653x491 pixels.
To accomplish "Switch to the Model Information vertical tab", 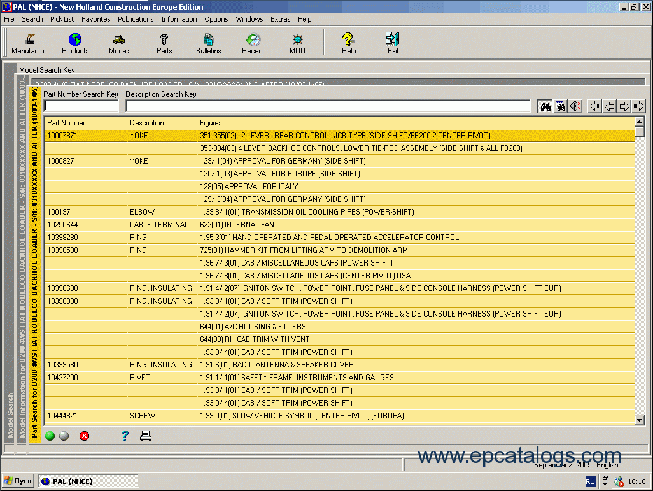I will tap(22, 259).
